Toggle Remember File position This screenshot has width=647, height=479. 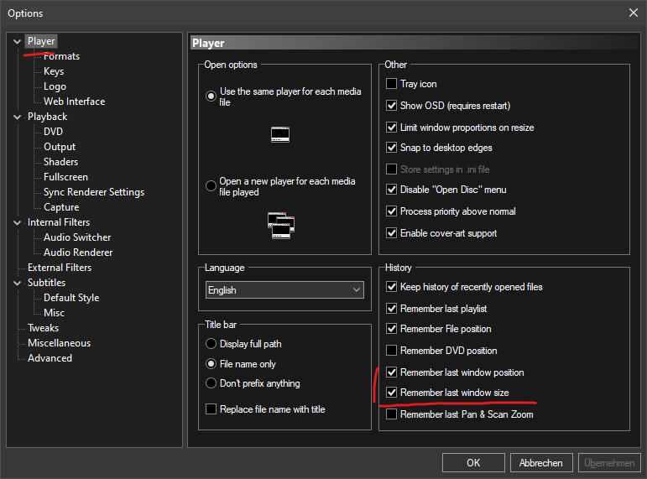[x=391, y=328]
